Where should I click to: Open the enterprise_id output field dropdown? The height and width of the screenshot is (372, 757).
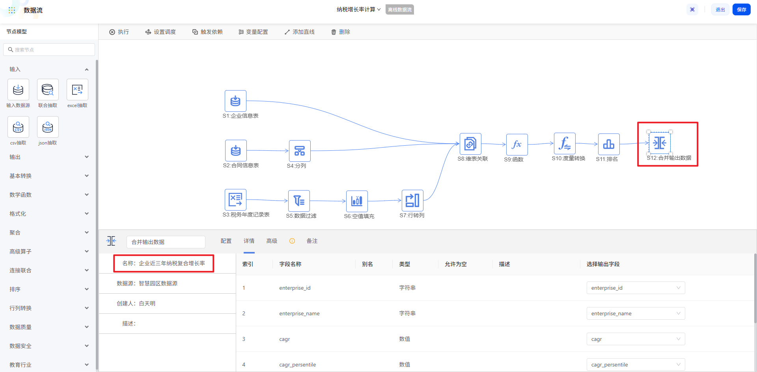coord(635,288)
